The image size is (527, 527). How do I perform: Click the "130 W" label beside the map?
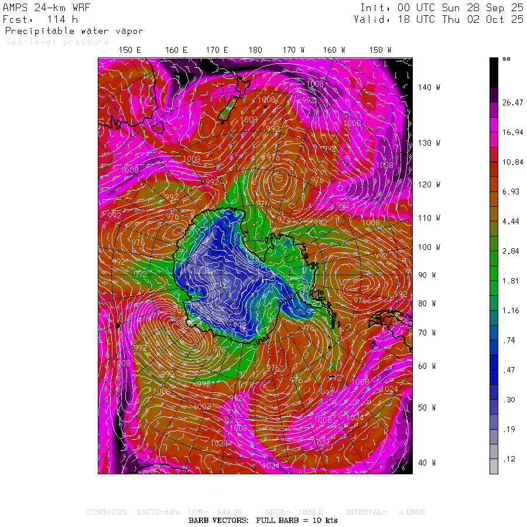(429, 143)
